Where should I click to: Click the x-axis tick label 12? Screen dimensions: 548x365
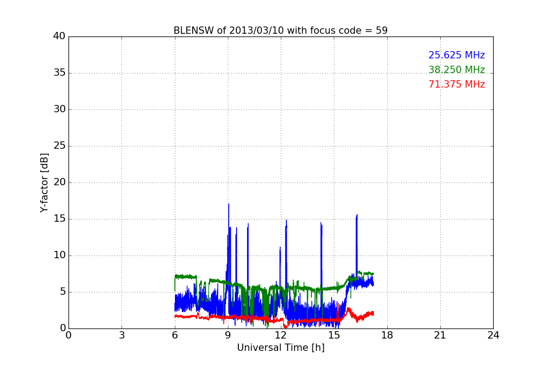[281, 335]
